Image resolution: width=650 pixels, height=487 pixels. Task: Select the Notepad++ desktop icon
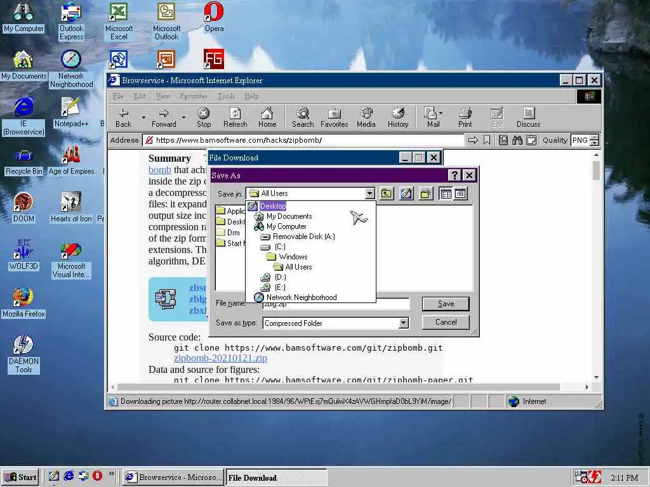[71, 112]
